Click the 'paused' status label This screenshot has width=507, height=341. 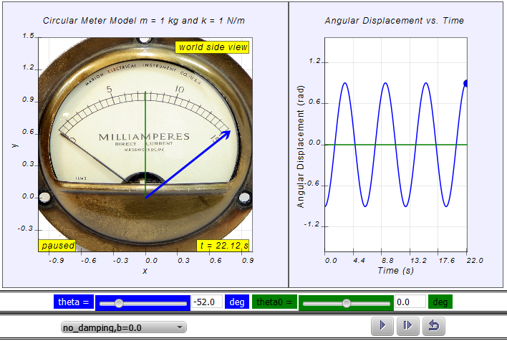coord(57,246)
